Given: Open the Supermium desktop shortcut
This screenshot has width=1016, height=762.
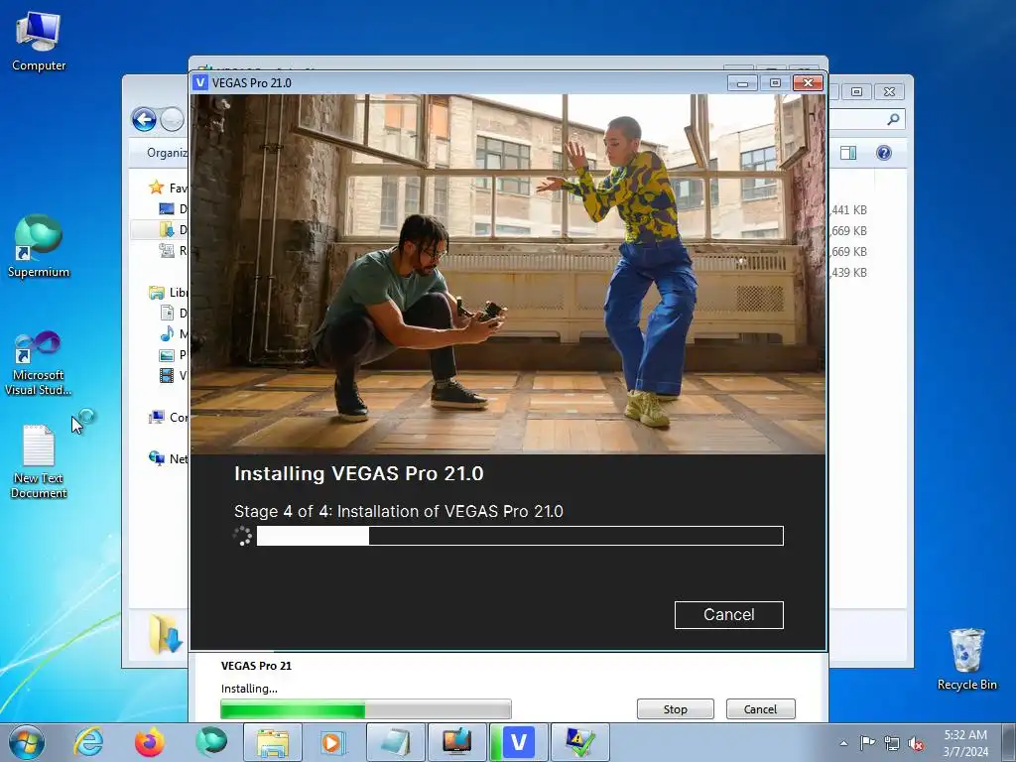Looking at the screenshot, I should [39, 246].
